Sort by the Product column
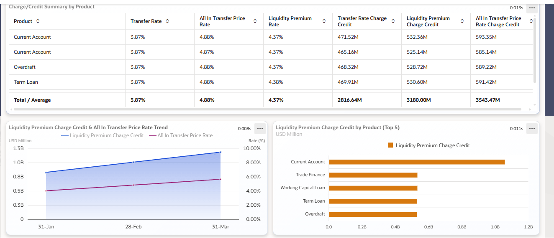Viewport: 554px width, 238px height. pos(38,21)
